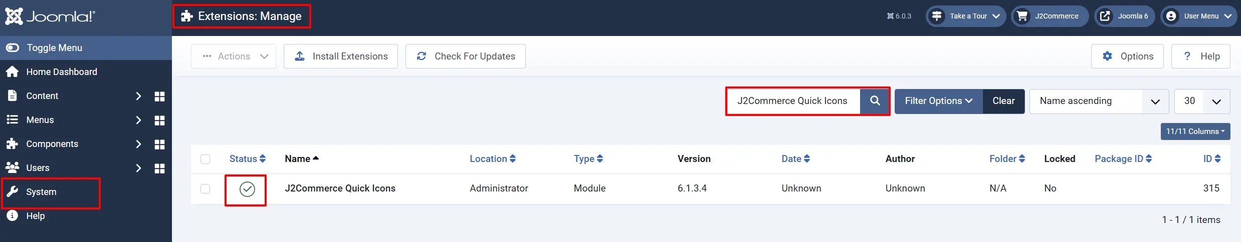Open the Menus dashboard grid icon
The height and width of the screenshot is (242, 1241).
point(159,120)
